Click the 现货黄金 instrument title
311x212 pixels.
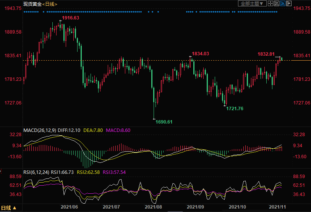32,4
